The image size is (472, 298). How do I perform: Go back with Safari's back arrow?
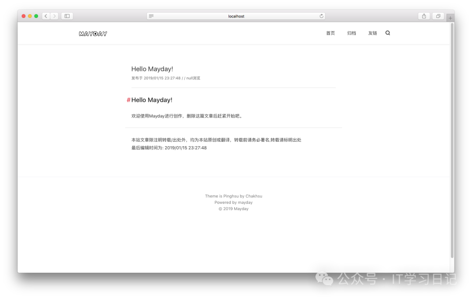[x=46, y=16]
